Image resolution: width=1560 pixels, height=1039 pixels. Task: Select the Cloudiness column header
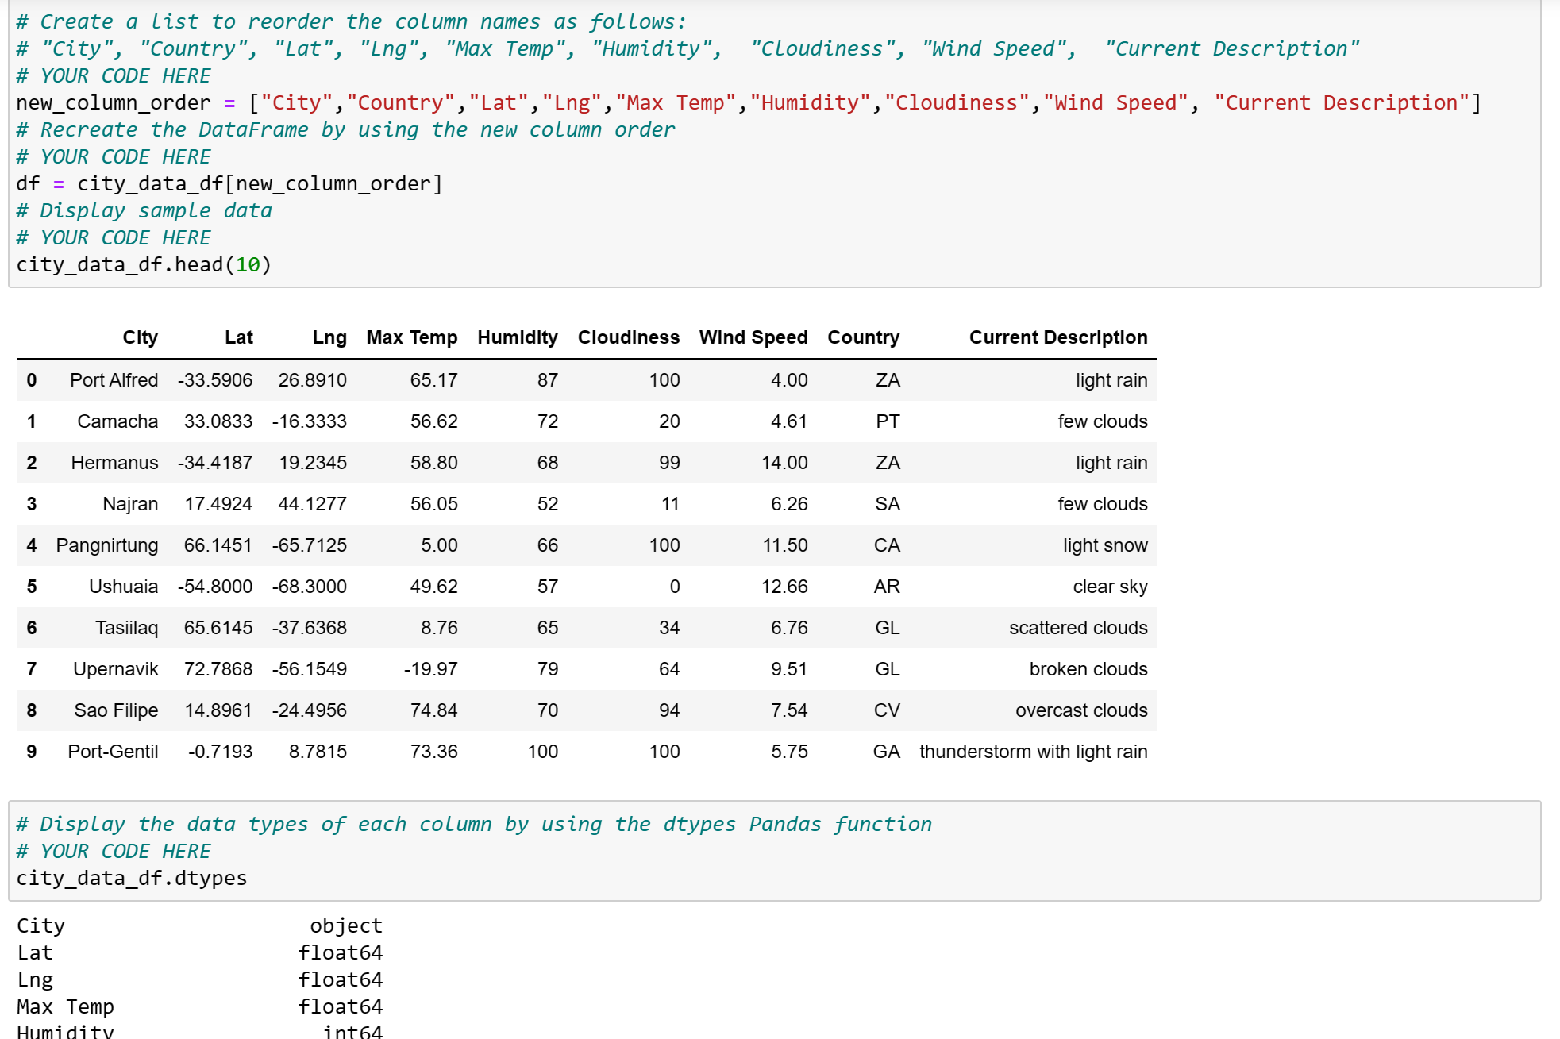point(629,337)
